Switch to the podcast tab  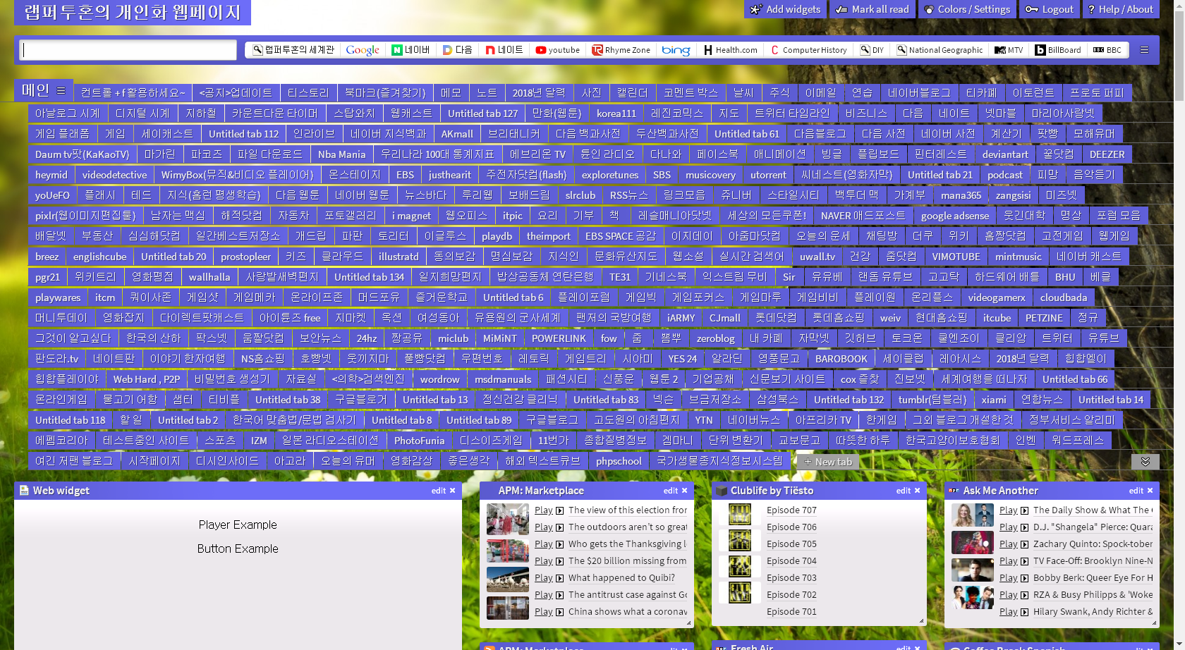pos(1005,175)
